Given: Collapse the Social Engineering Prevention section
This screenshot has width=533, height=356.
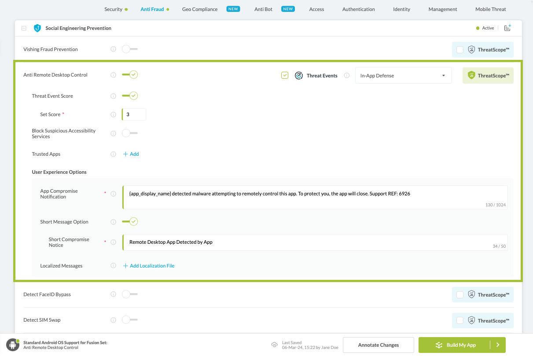Looking at the screenshot, I should 24,28.
